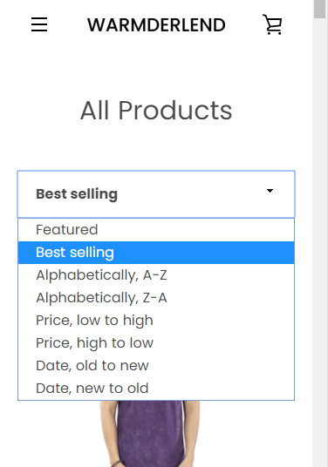This screenshot has width=328, height=467.
Task: Select Price, low to high
Action: tap(156, 321)
